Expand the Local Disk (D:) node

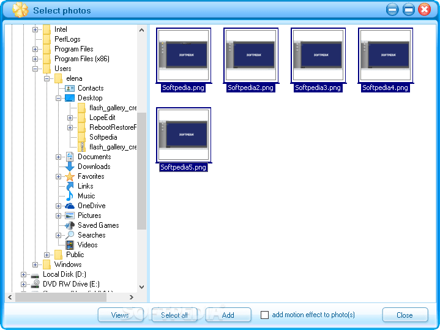click(24, 274)
